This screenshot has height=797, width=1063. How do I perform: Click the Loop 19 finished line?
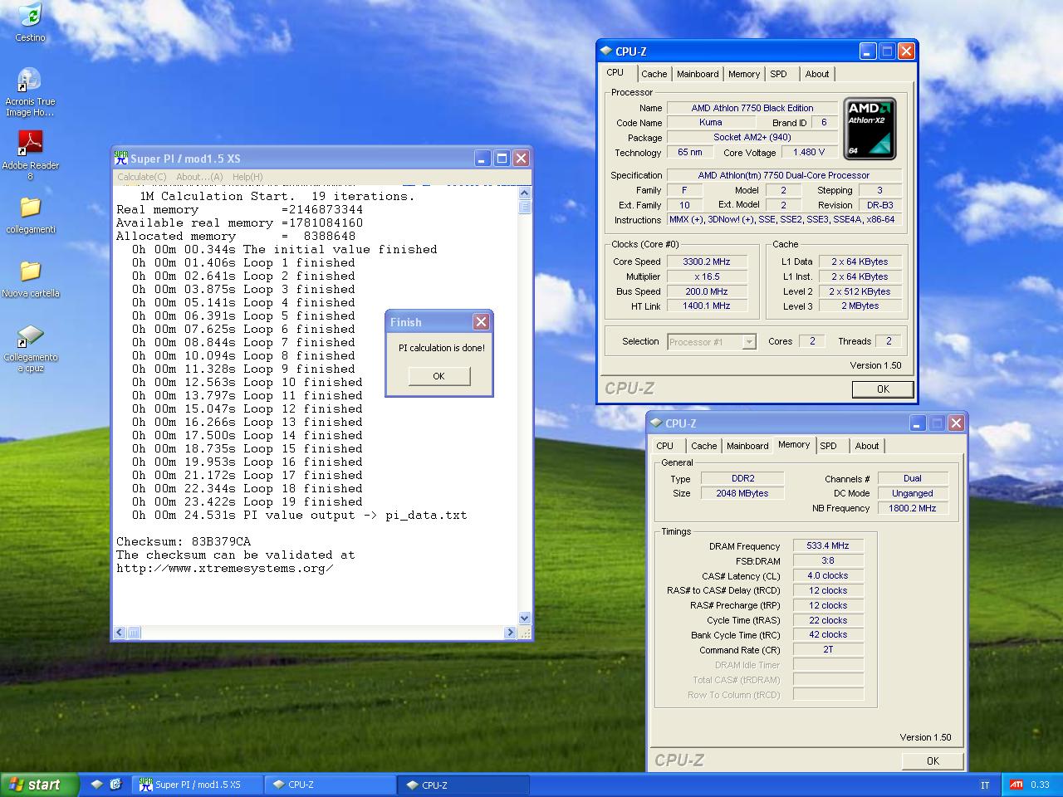247,501
